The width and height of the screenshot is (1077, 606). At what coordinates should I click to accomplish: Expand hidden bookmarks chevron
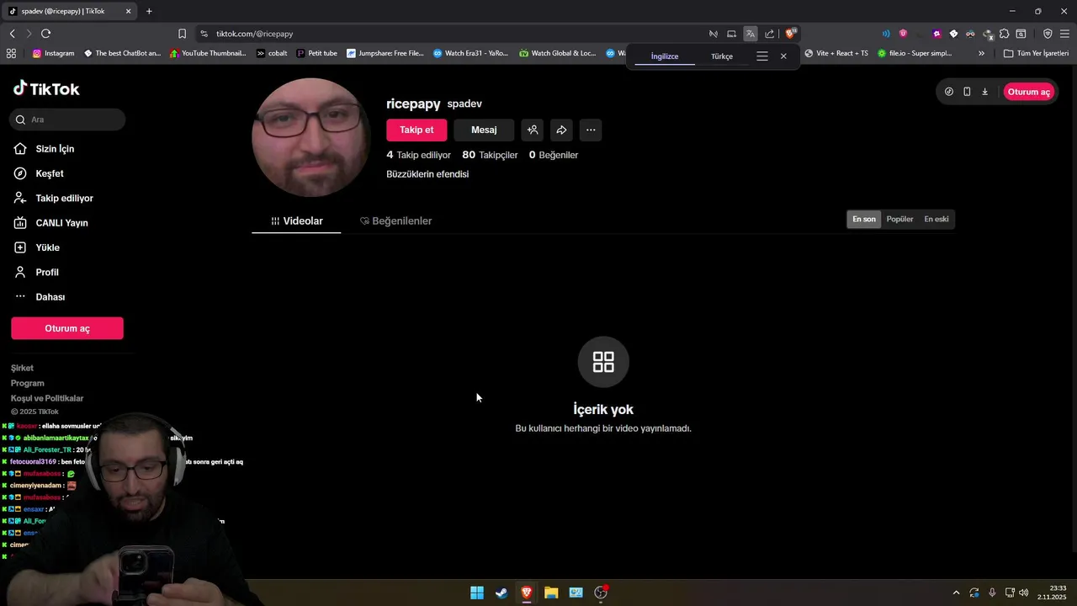[981, 53]
